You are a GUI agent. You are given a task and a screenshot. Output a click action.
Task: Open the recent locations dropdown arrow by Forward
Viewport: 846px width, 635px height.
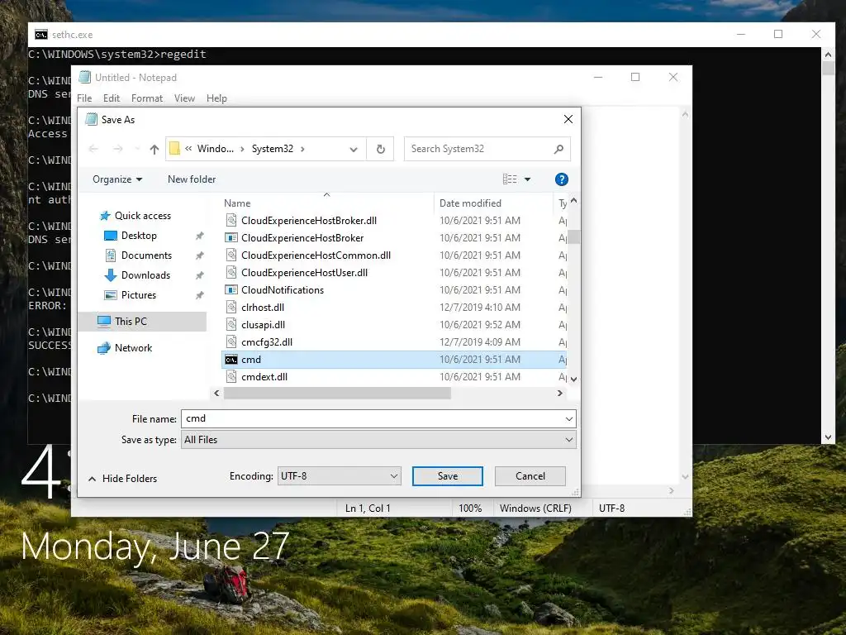click(x=136, y=149)
